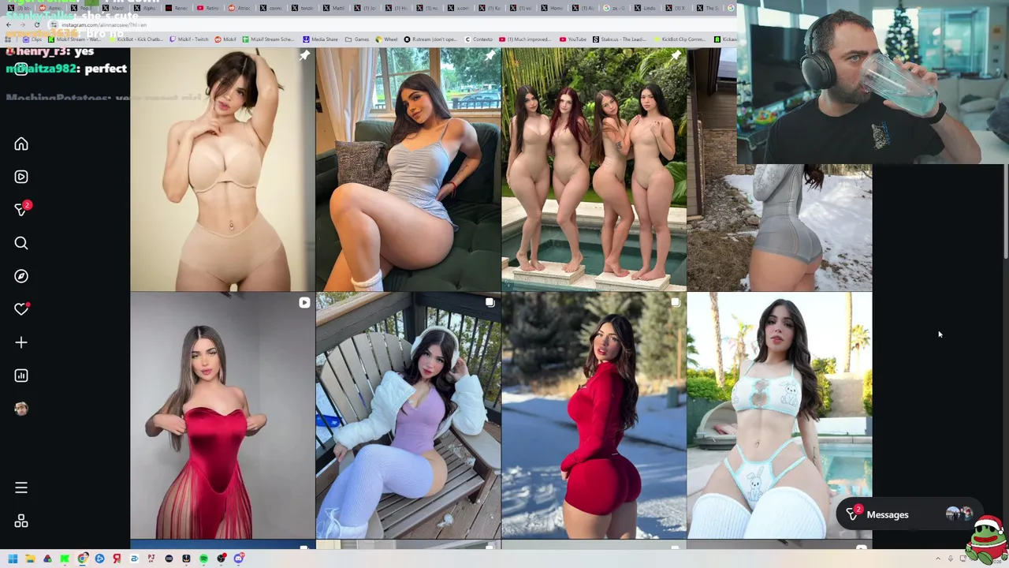The width and height of the screenshot is (1009, 568).
Task: Open Discord from the taskbar
Action: pyautogui.click(x=239, y=559)
